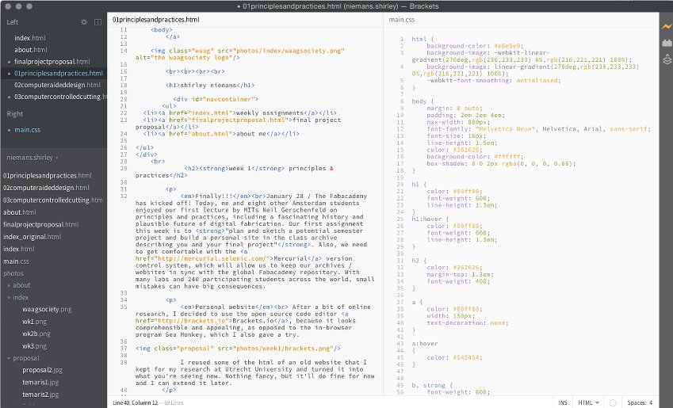Click the "Left" pane label in sidebar
673x408 pixels.
[13, 22]
